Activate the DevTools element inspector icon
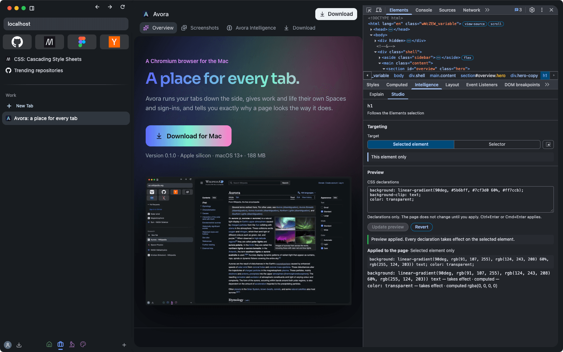The image size is (563, 352). click(369, 10)
